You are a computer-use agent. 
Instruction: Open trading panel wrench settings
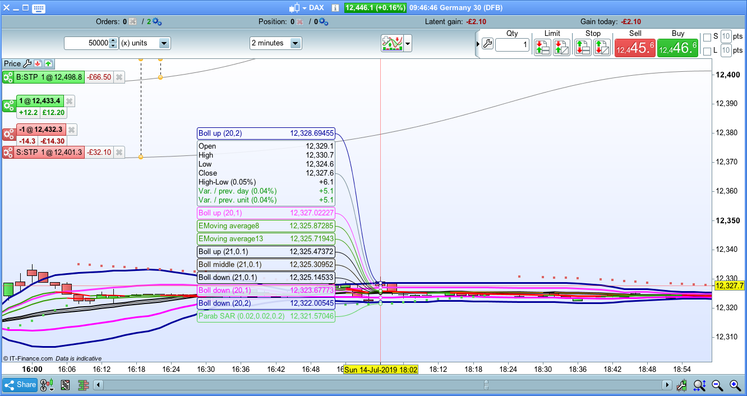[x=487, y=44]
